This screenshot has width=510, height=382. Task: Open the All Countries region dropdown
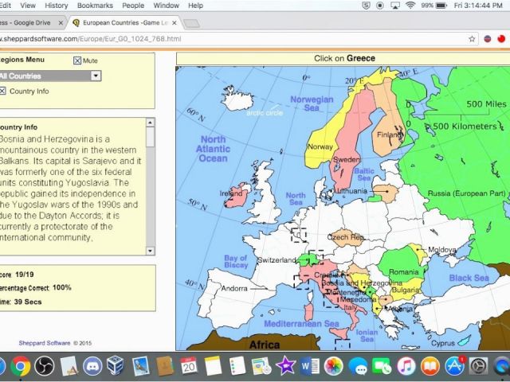click(x=50, y=76)
